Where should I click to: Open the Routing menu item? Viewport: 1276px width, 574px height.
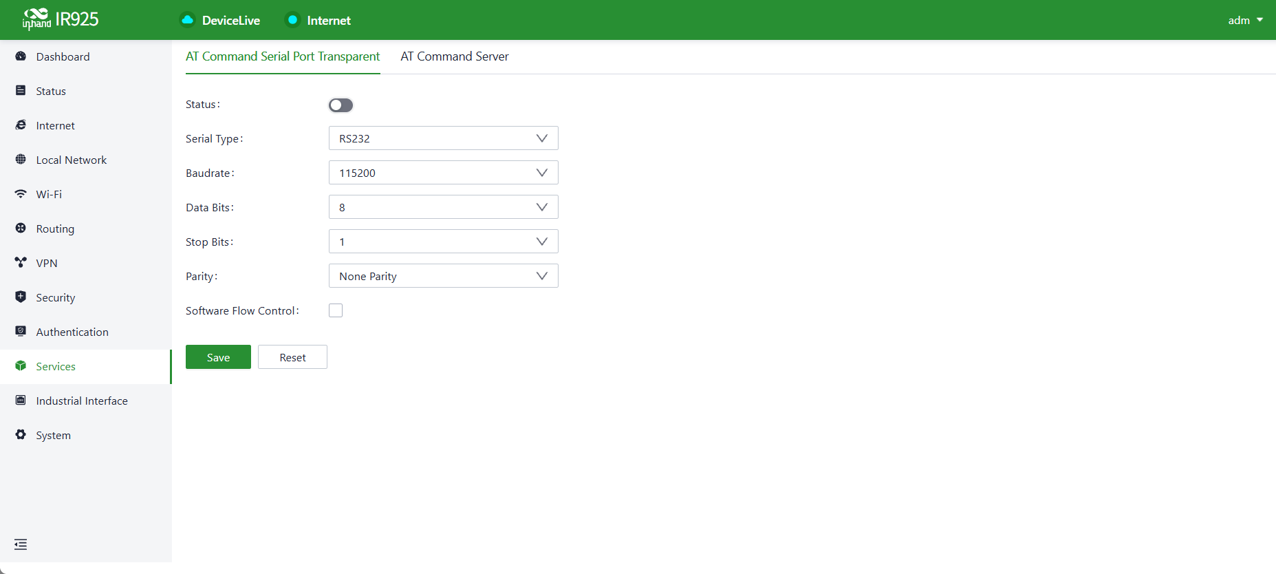pos(86,229)
